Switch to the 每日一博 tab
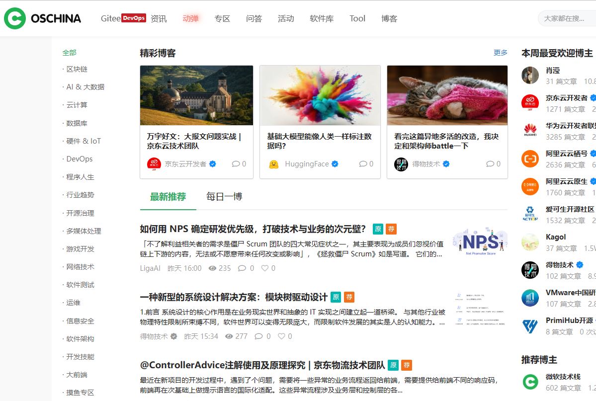 [x=224, y=196]
